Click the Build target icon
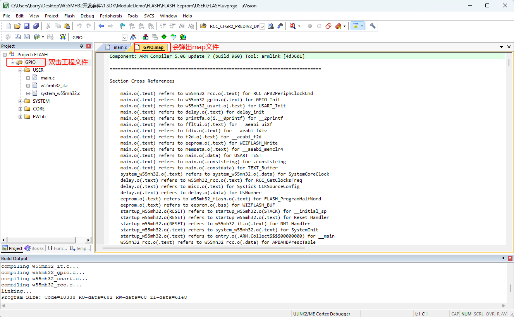The height and width of the screenshot is (317, 514). coord(17,37)
